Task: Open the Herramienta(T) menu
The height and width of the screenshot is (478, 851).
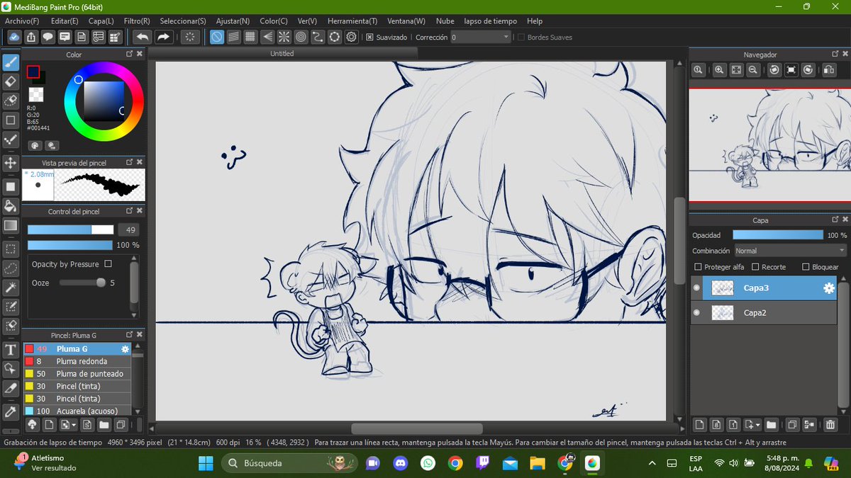Action: pos(352,21)
